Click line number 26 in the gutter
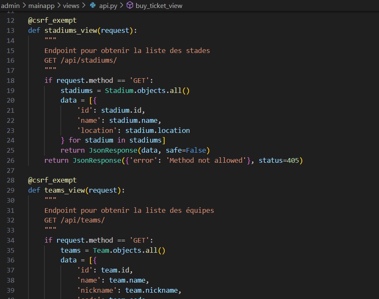This screenshot has height=299, width=379. pyautogui.click(x=11, y=160)
